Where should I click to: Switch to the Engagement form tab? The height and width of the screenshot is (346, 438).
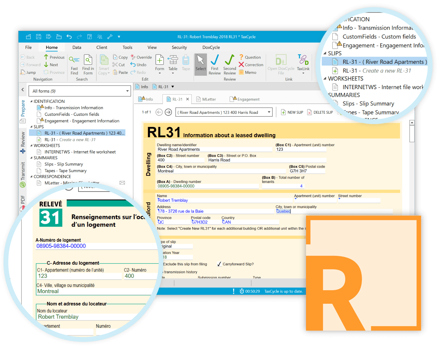(245, 99)
